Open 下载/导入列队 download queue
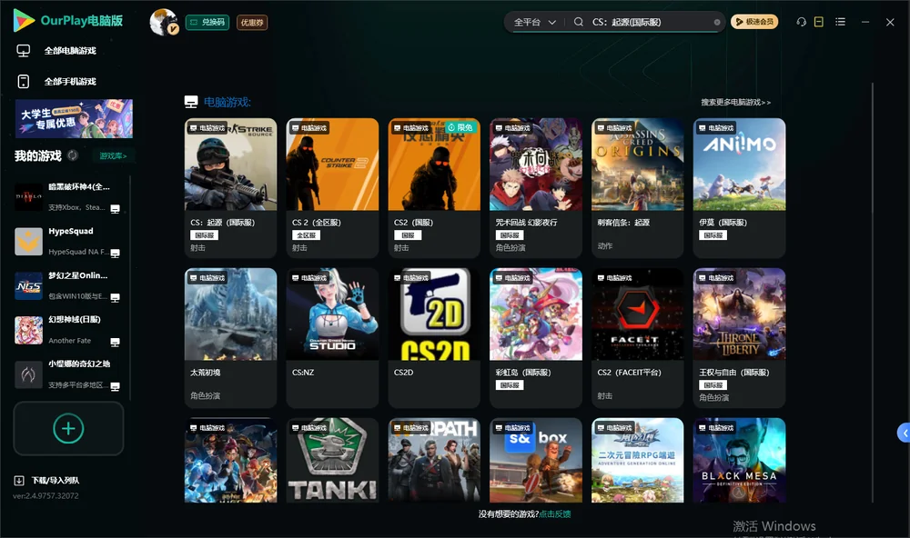Image resolution: width=910 pixels, height=538 pixels. (x=47, y=480)
